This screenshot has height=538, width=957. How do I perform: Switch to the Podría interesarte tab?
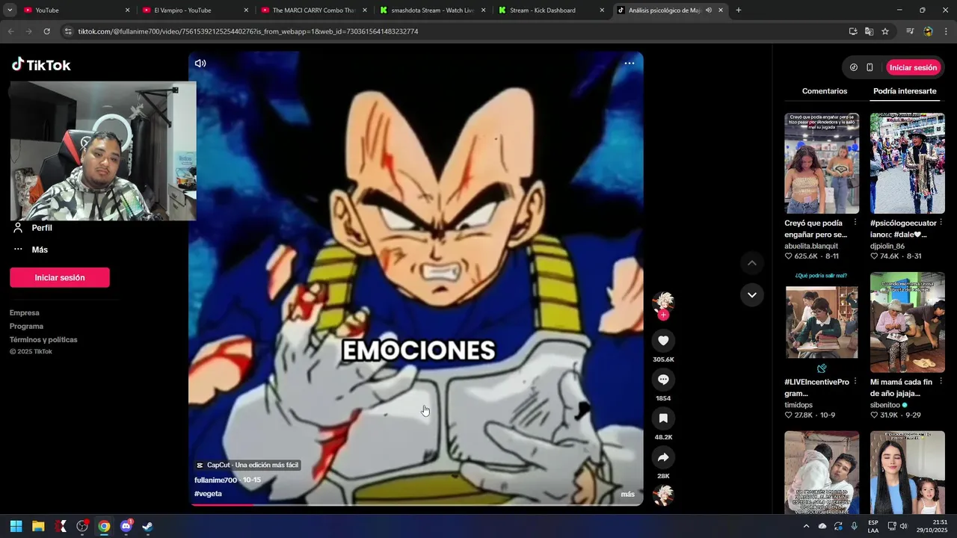click(905, 91)
